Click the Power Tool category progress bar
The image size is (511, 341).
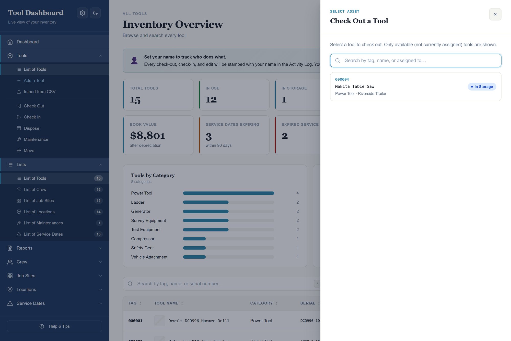(x=228, y=193)
